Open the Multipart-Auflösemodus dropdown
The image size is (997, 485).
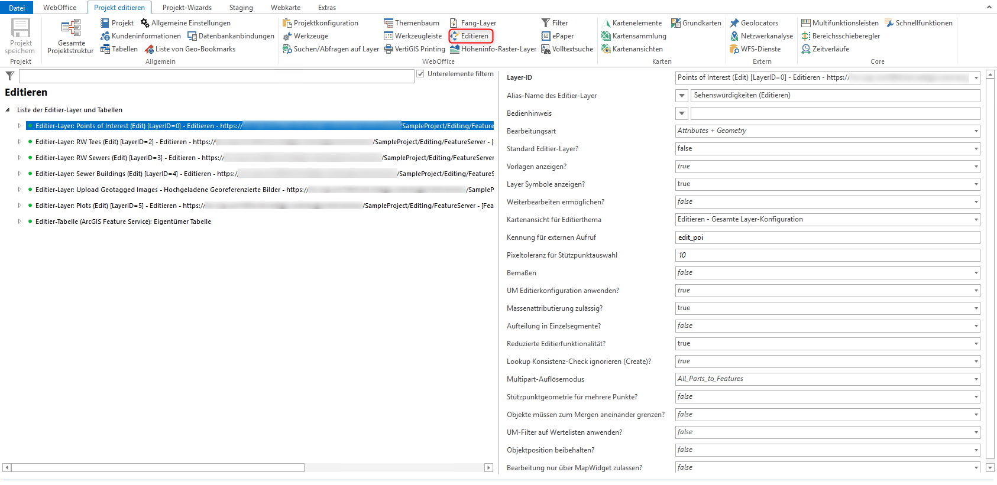pyautogui.click(x=976, y=379)
